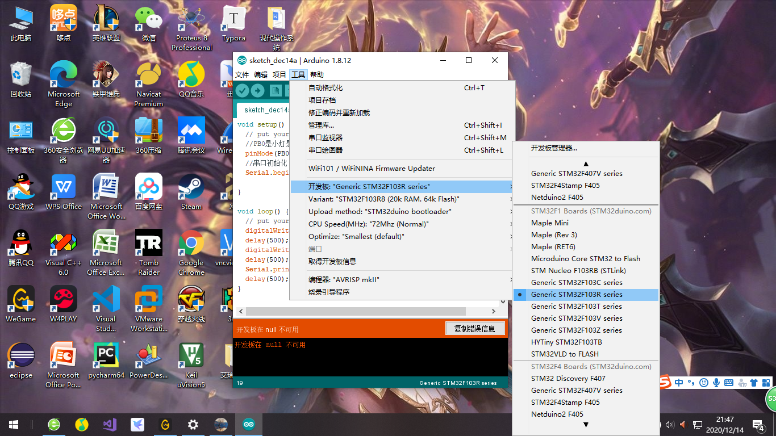
Task: Select the PowerDesigner desktop icon
Action: (149, 361)
